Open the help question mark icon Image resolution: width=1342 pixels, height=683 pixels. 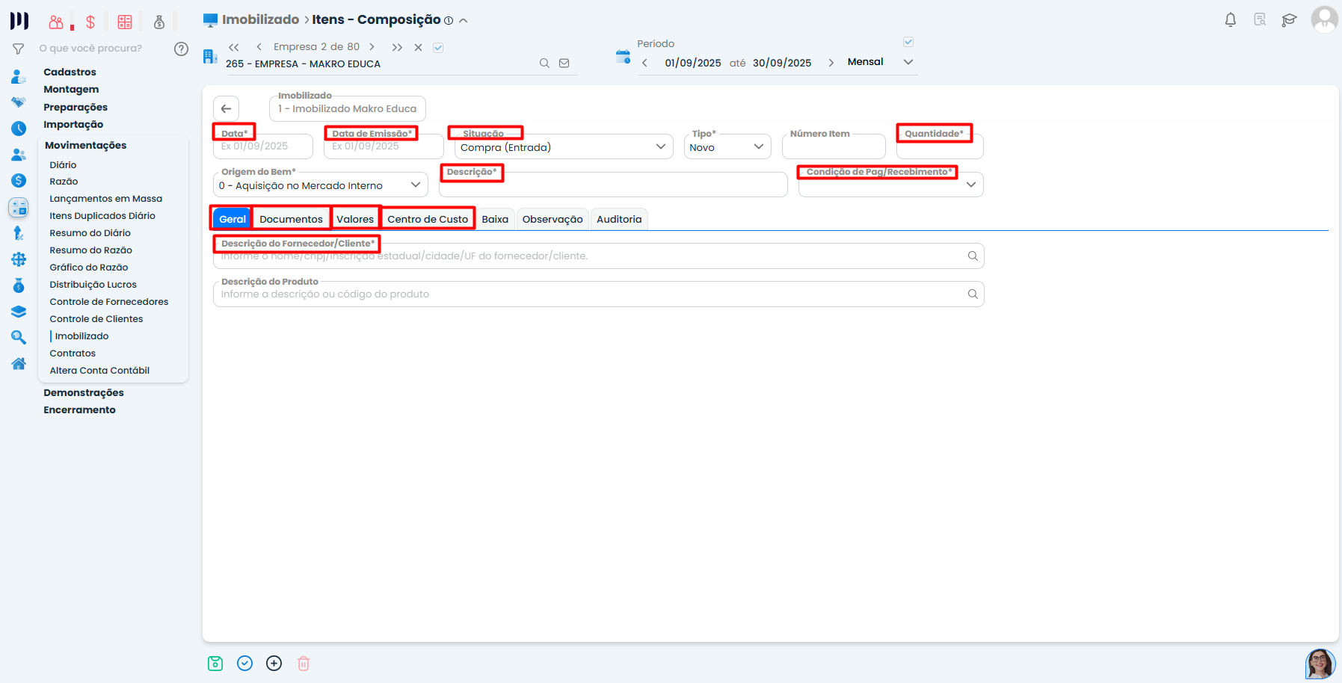pyautogui.click(x=181, y=49)
